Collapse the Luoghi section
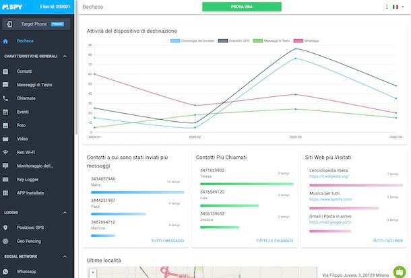This screenshot has height=278, width=411. 65,213
